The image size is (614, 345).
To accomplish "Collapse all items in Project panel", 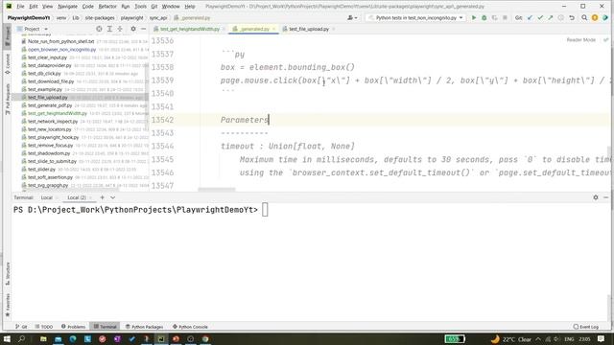I will (120, 29).
